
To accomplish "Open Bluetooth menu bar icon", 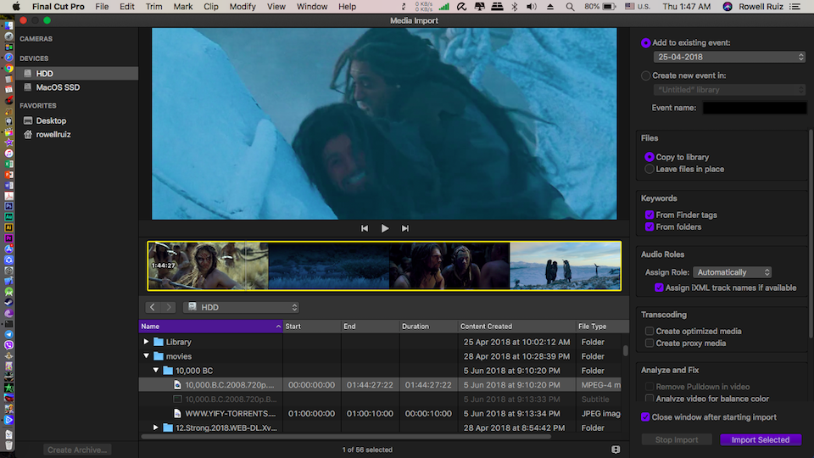I will click(515, 7).
